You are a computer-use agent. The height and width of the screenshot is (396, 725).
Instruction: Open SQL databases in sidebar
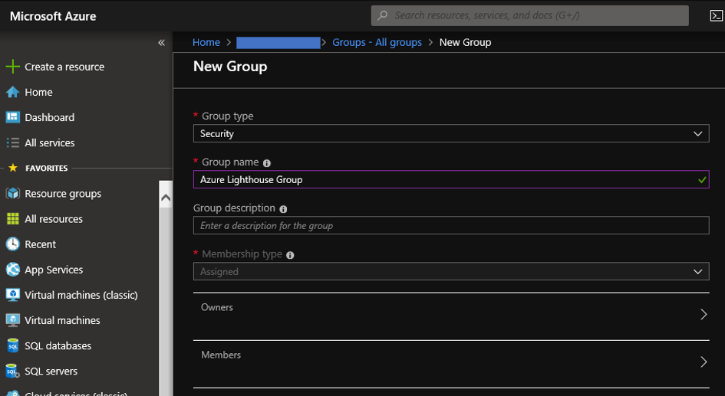(x=58, y=345)
